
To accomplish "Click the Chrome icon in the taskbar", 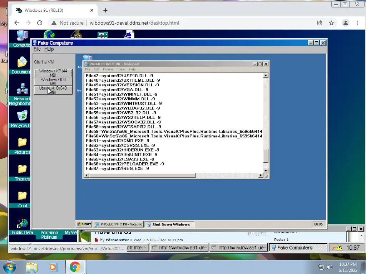I will point(75,267).
